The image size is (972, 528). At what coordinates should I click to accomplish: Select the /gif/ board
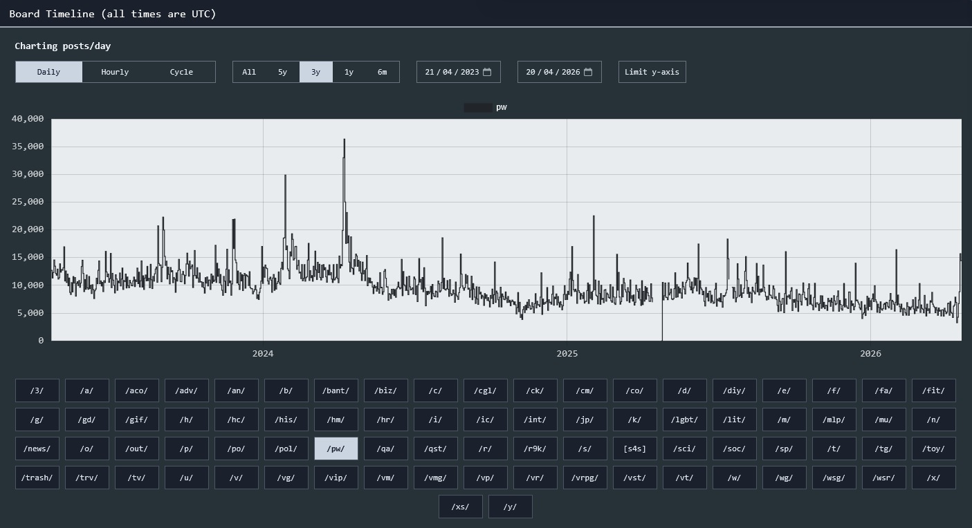(x=137, y=419)
